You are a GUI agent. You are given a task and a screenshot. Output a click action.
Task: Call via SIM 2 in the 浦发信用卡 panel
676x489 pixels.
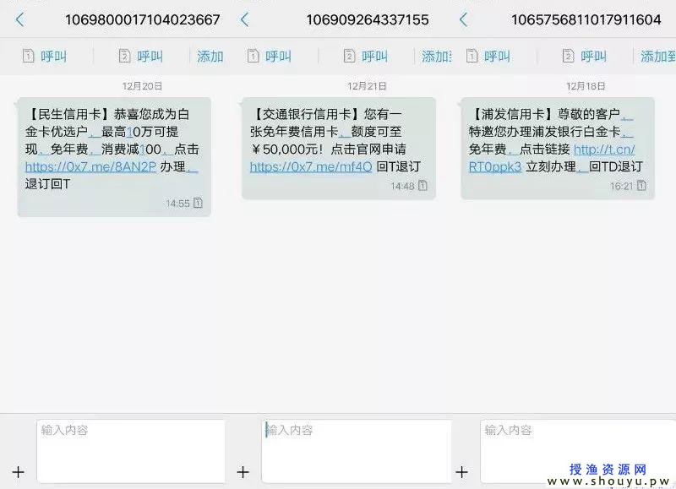click(x=585, y=56)
